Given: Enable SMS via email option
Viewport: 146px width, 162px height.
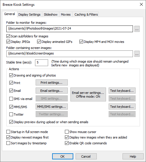Looking at the screenshot, I should pos(11,99).
